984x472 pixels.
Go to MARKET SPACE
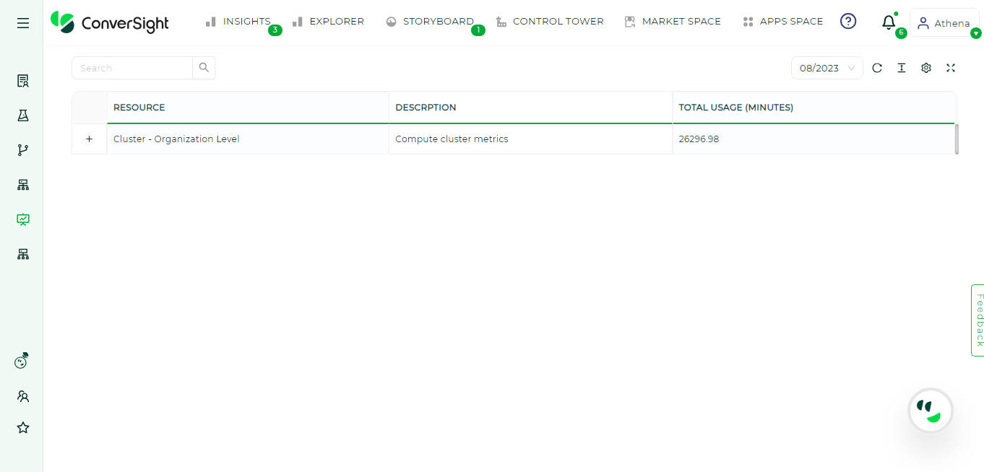673,22
